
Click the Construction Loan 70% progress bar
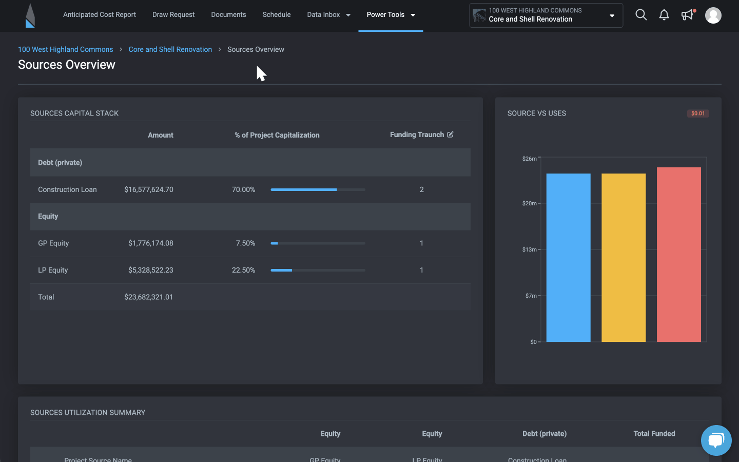tap(317, 189)
